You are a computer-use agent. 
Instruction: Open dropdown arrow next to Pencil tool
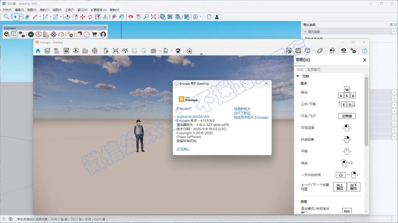coord(40,17)
